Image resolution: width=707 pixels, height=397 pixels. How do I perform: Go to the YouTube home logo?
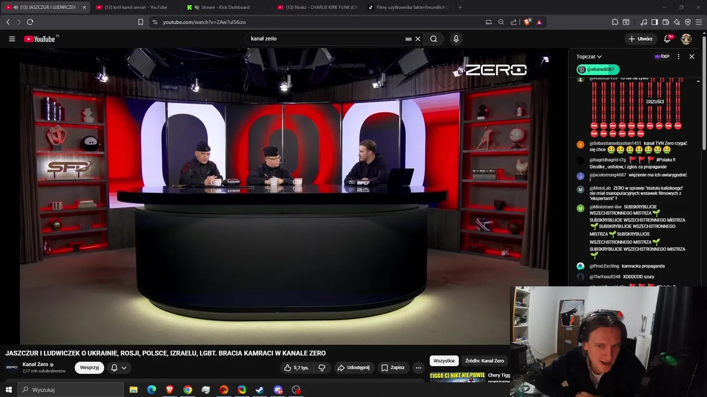pyautogui.click(x=40, y=39)
